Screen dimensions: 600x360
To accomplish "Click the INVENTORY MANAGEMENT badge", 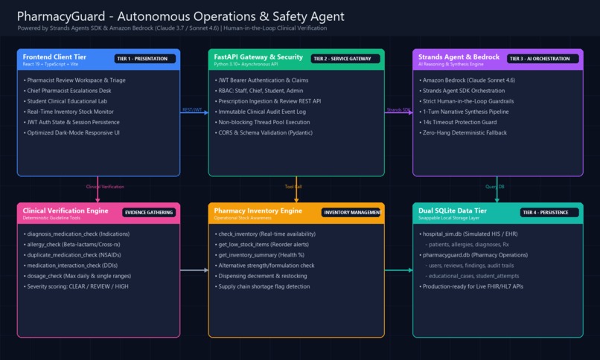I will [x=352, y=213].
